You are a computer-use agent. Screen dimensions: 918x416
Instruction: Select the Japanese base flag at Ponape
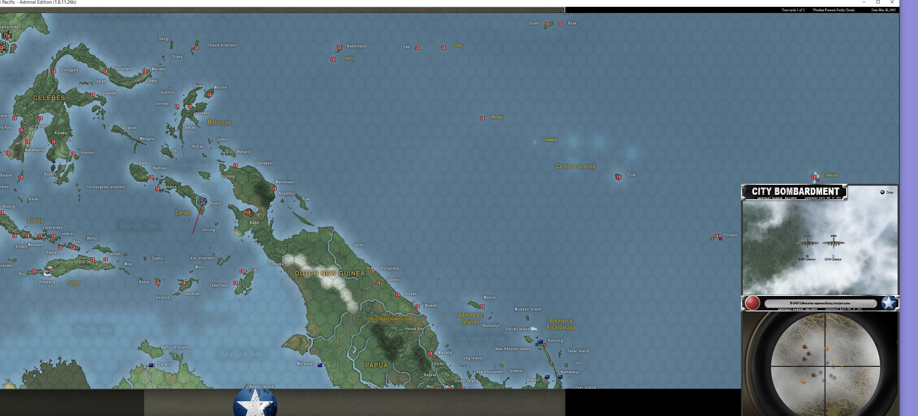point(716,236)
